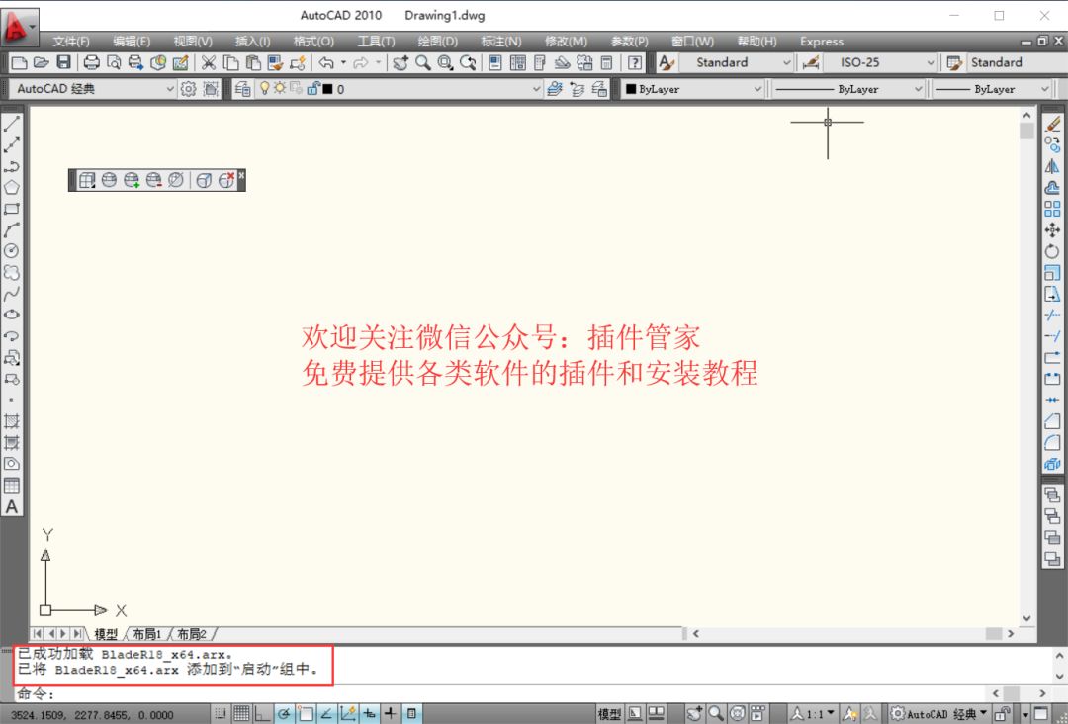The height and width of the screenshot is (724, 1068).
Task: Select the Multiline Text A tool
Action: coord(12,506)
